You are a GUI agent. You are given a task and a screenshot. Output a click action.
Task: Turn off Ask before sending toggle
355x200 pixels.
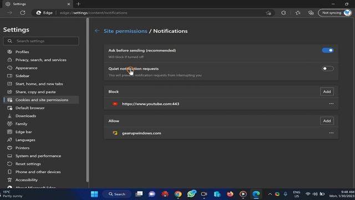[328, 51]
